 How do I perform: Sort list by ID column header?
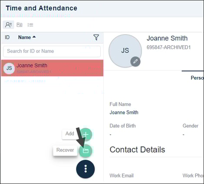(7, 37)
